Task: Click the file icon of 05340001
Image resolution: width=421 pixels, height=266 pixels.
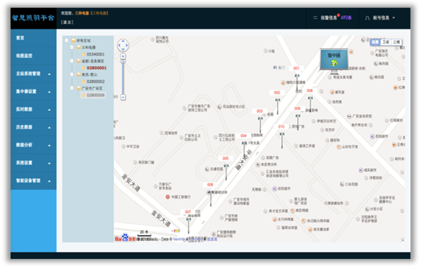Action: (84, 54)
